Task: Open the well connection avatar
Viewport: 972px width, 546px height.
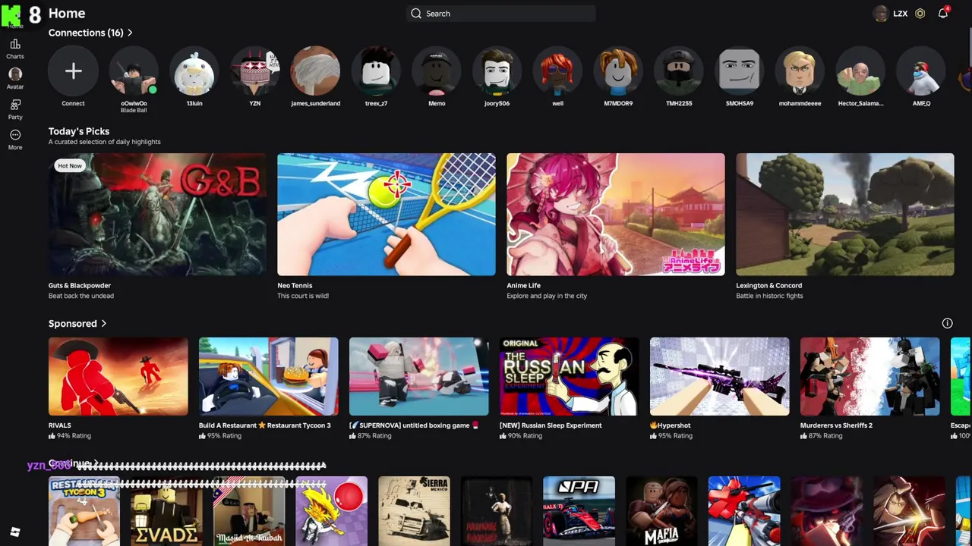Action: point(557,71)
